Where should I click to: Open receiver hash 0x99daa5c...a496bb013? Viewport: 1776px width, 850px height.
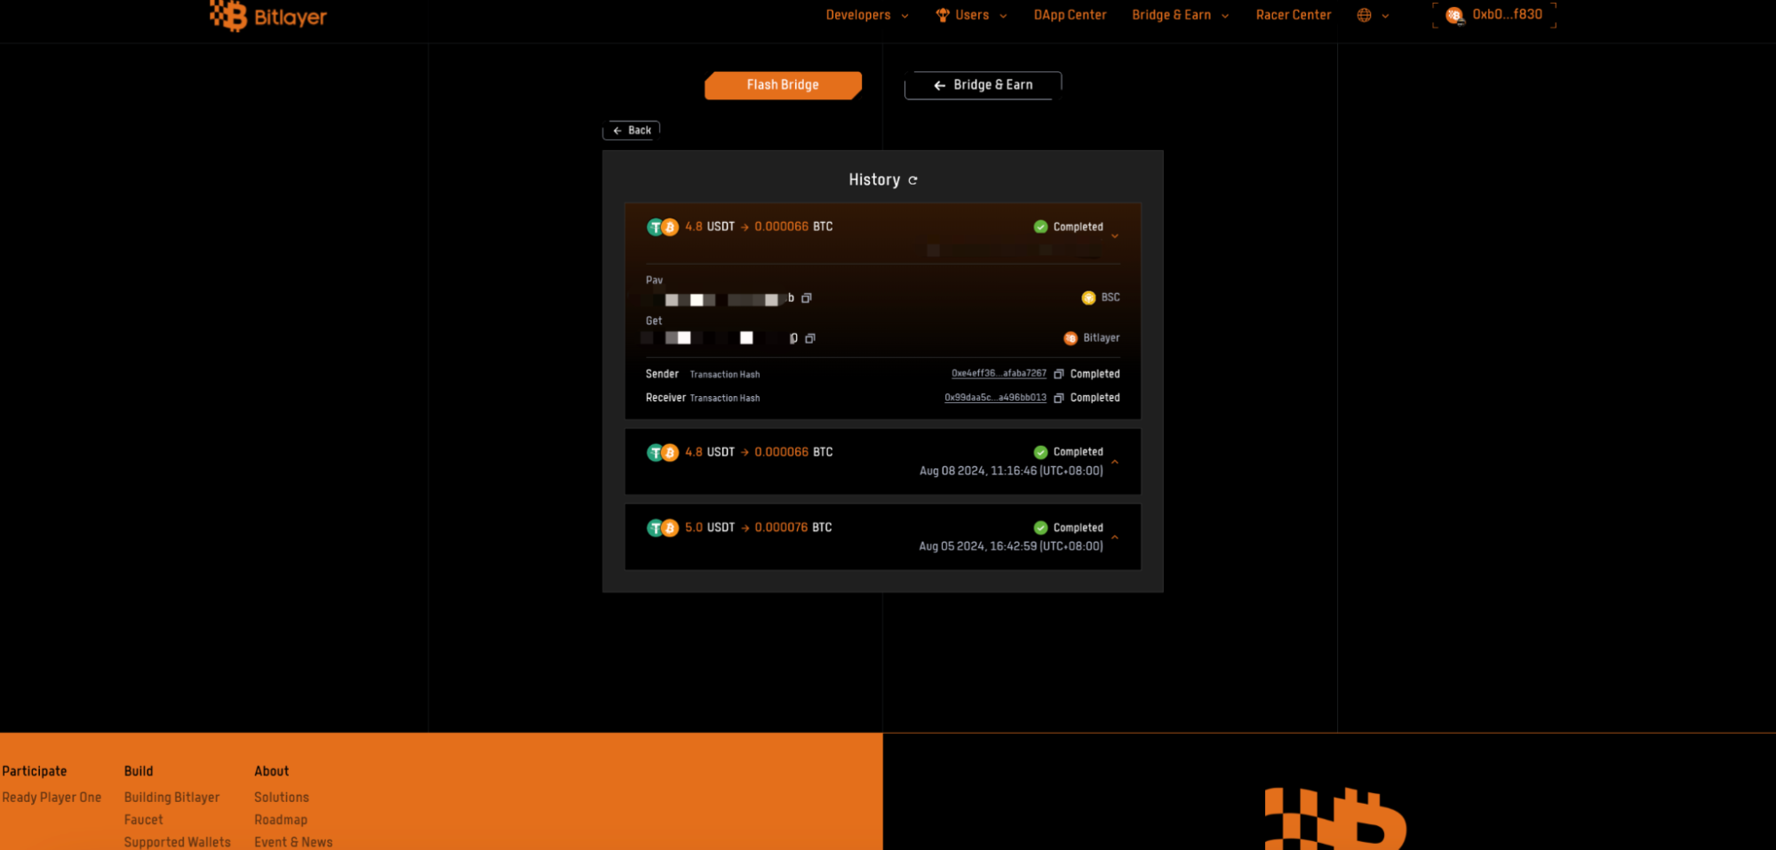tap(995, 398)
